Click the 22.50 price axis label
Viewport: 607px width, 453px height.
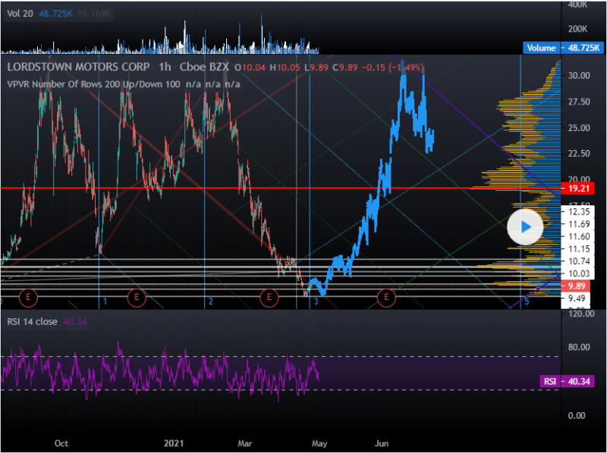(579, 154)
